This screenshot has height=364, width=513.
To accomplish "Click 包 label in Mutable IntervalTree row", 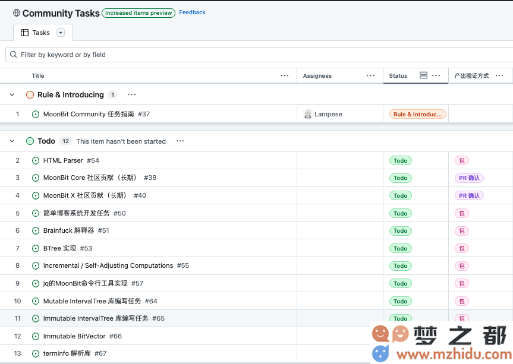I will [462, 301].
